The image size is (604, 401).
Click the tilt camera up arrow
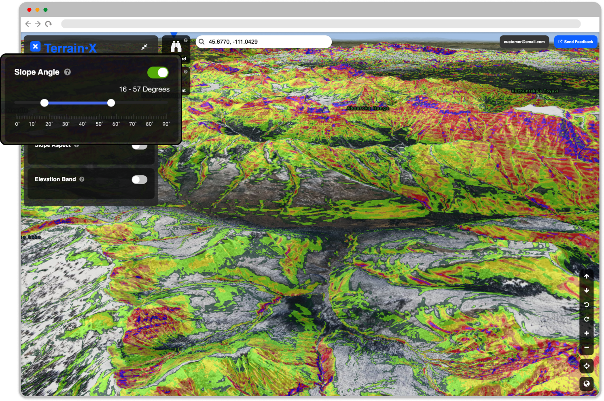click(587, 276)
